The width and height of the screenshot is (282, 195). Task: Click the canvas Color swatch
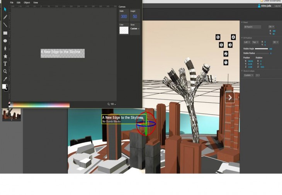[x=124, y=30]
